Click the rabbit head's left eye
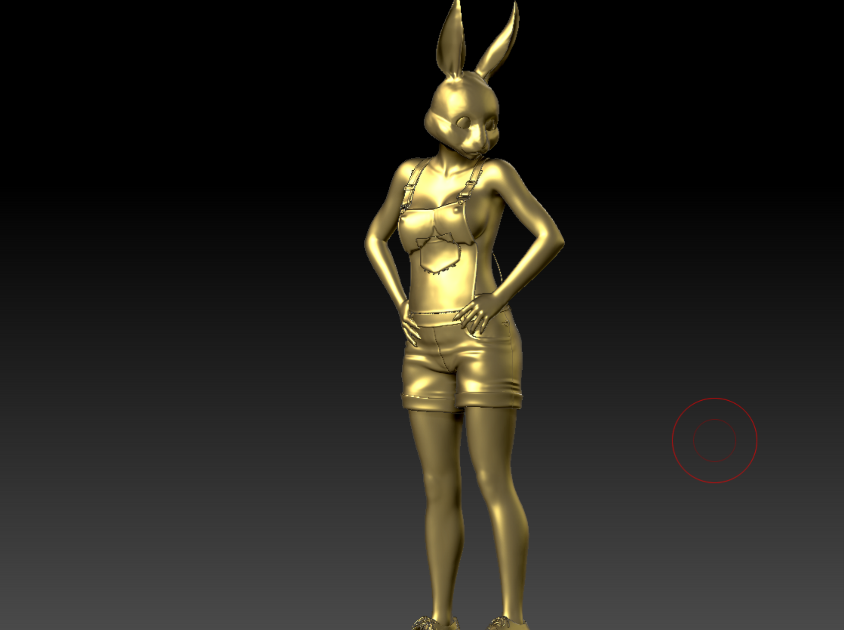This screenshot has width=844, height=630. point(463,122)
